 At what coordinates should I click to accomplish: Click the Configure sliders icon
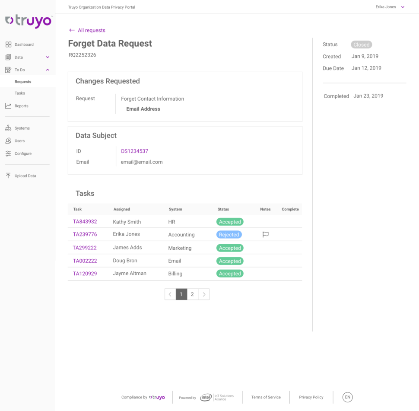coord(8,153)
